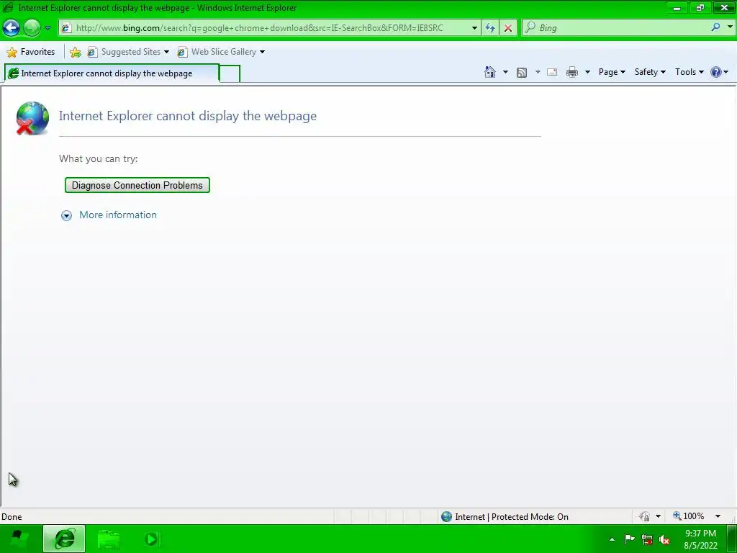The width and height of the screenshot is (737, 553).
Task: Select the 'Internet Explorer cannot display the webpage' tab
Action: pyautogui.click(x=112, y=73)
